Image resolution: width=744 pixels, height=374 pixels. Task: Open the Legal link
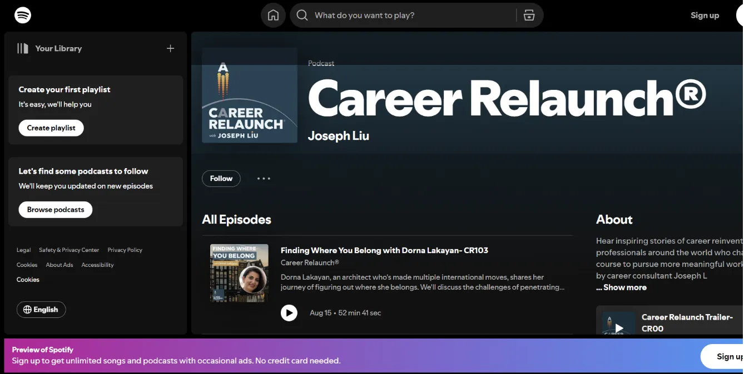point(24,250)
